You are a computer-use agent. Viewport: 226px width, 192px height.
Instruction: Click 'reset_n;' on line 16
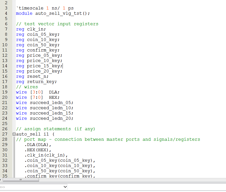click(38, 76)
